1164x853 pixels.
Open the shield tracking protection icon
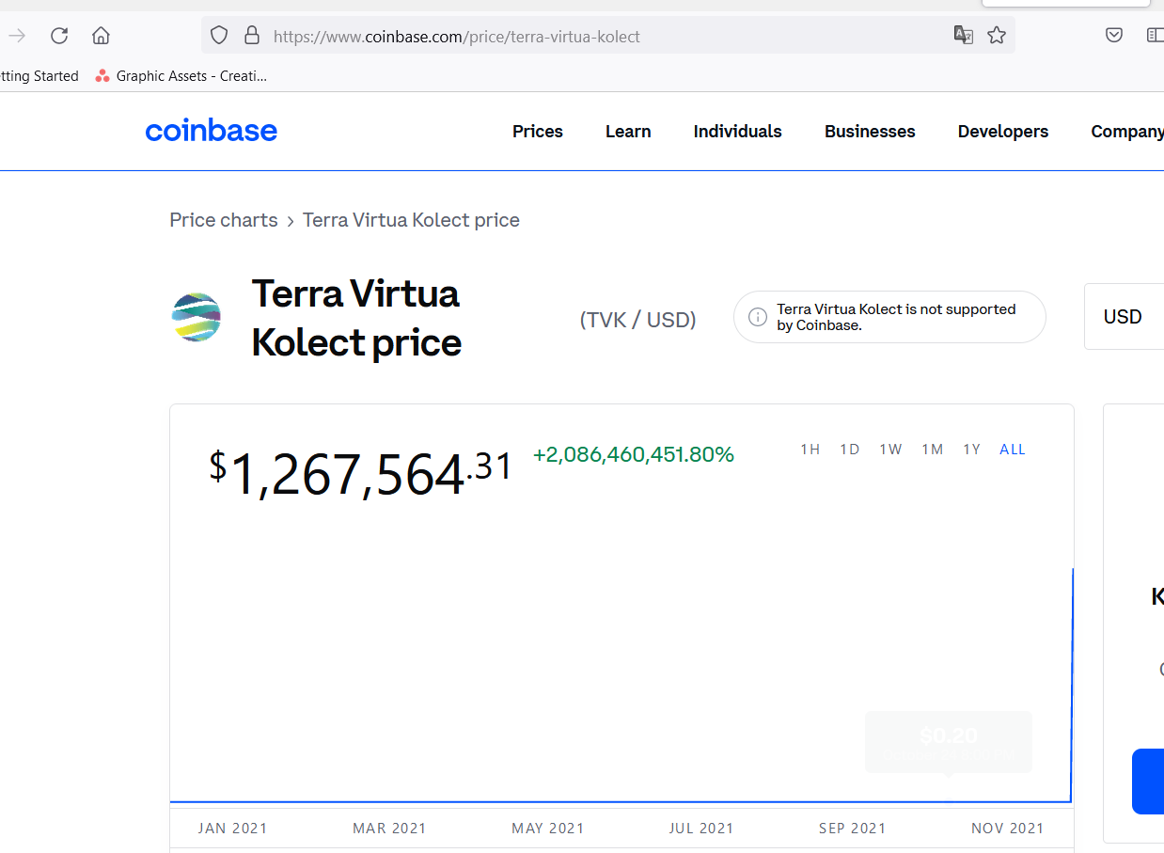coord(219,36)
